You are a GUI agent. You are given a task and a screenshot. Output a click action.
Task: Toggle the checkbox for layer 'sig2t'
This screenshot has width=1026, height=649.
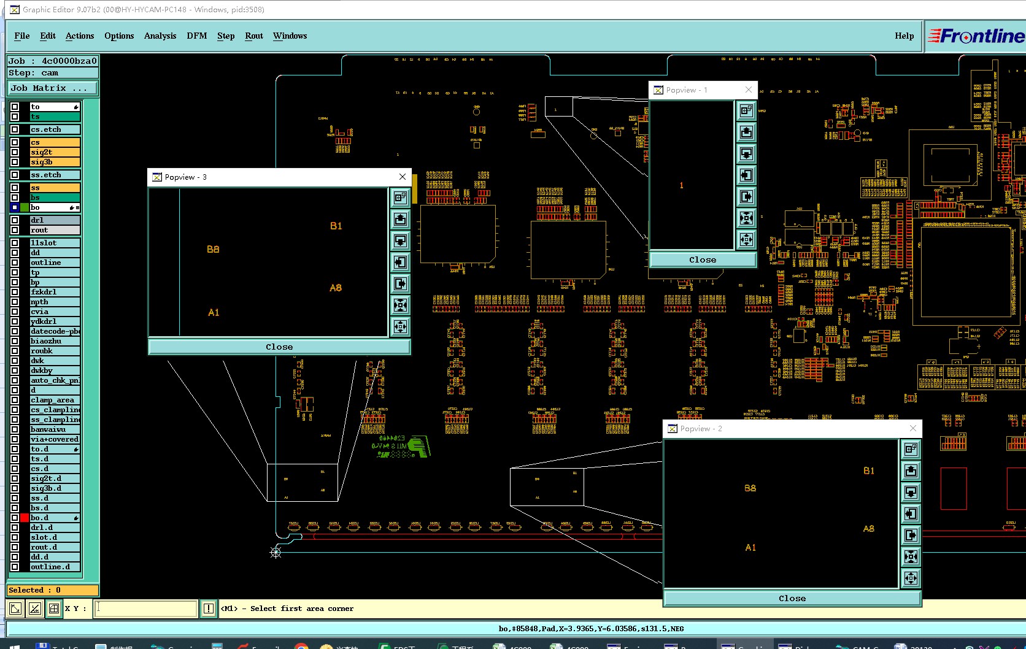[x=15, y=152]
